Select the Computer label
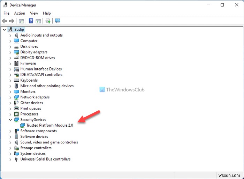The width and height of the screenshot is (244, 179). tap(29, 41)
